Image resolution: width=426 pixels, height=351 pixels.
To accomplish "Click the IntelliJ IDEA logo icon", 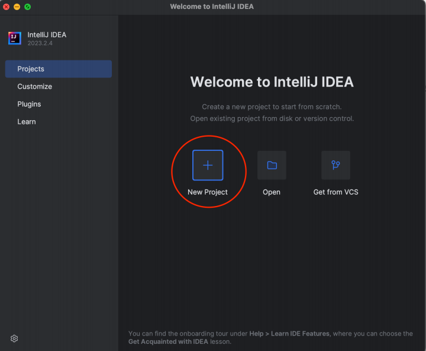I will point(15,38).
